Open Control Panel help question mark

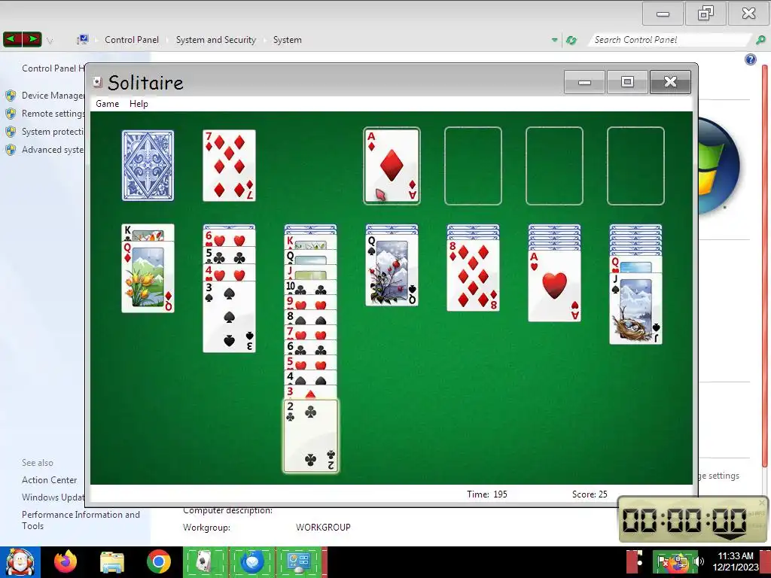(x=751, y=59)
